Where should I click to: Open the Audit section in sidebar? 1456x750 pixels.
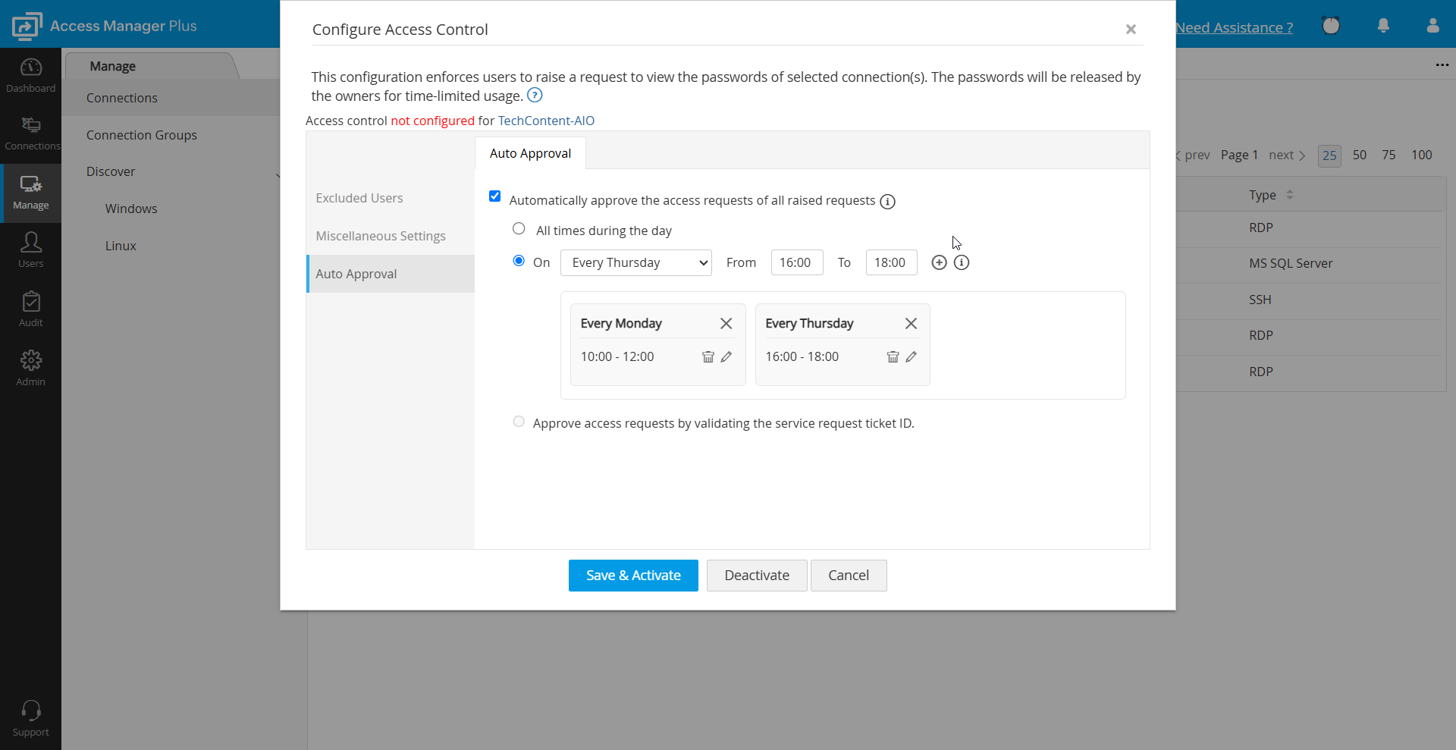point(30,309)
